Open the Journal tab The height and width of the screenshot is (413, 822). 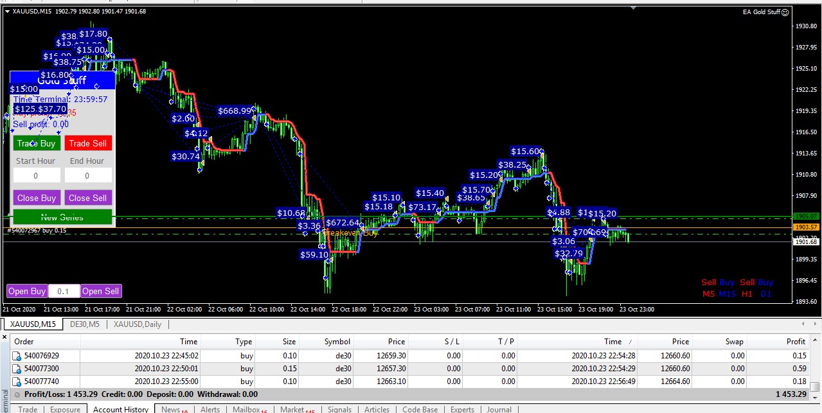pyautogui.click(x=499, y=409)
